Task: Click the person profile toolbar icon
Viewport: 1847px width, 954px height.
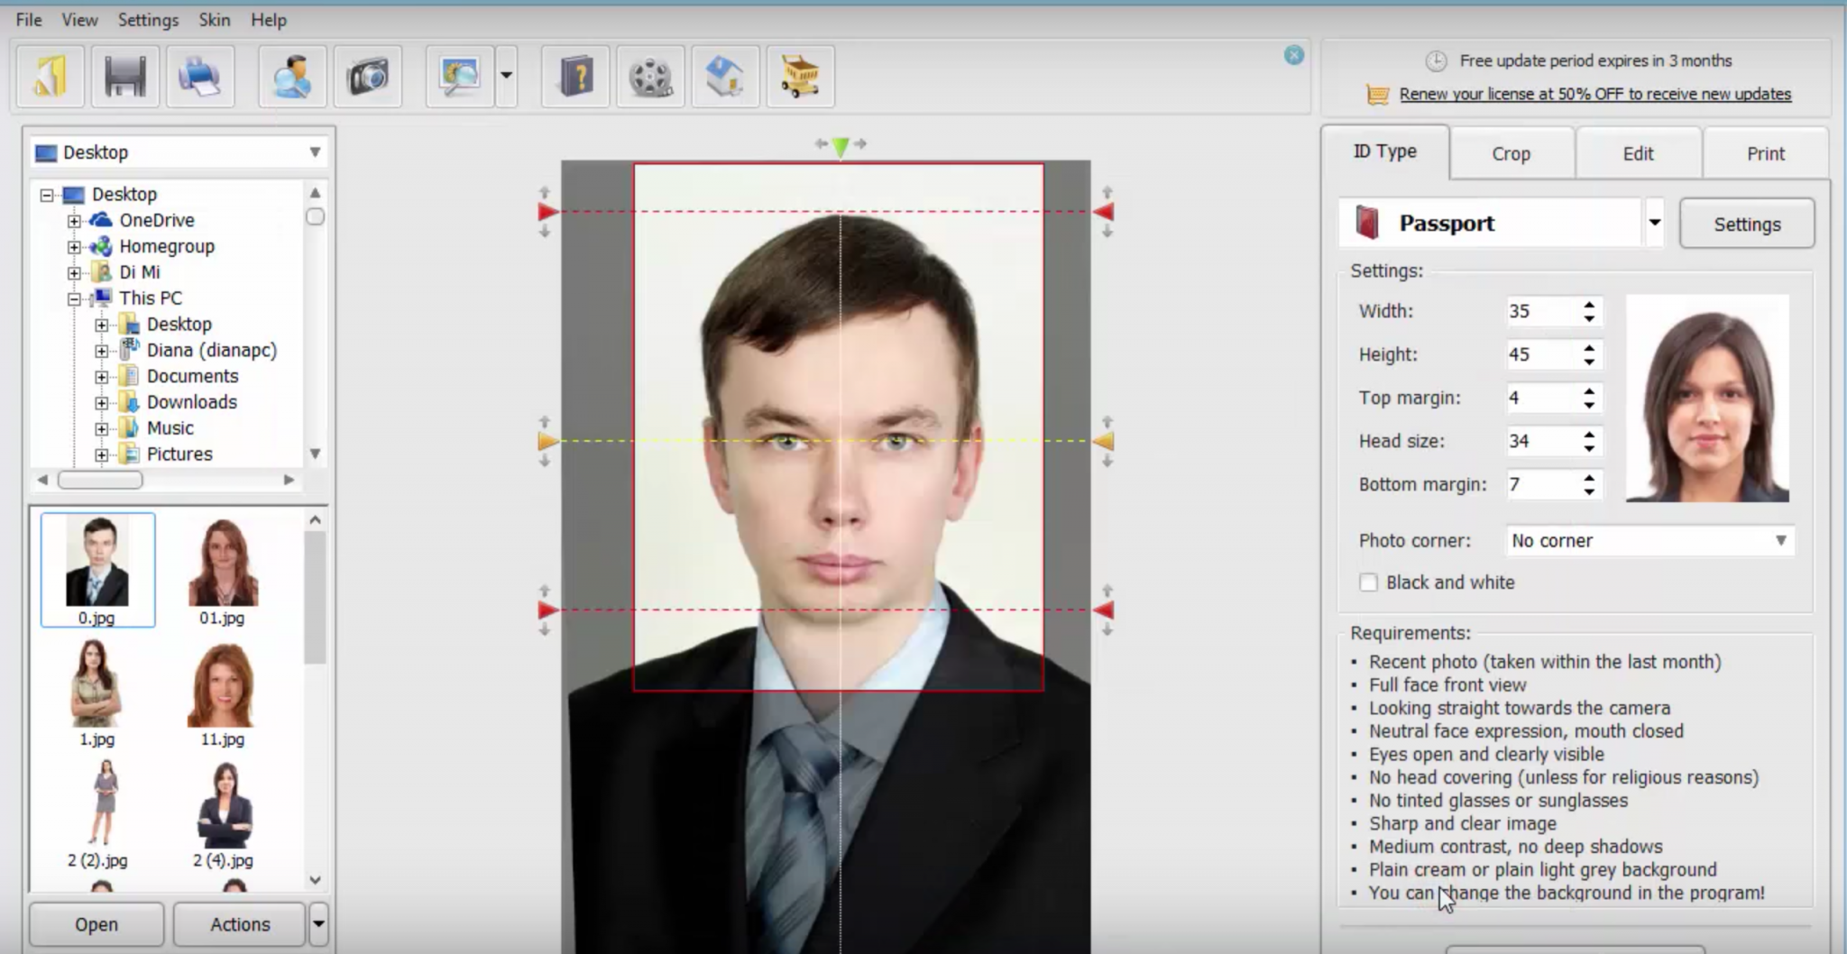Action: click(292, 77)
